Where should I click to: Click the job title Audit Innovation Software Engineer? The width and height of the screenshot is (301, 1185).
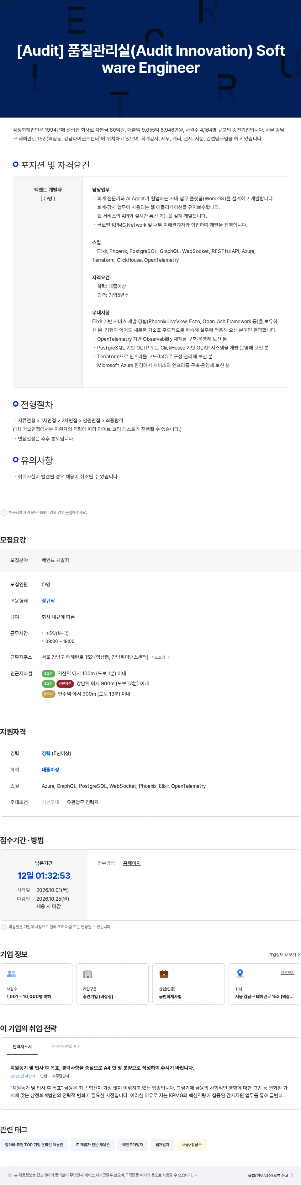coord(150,59)
